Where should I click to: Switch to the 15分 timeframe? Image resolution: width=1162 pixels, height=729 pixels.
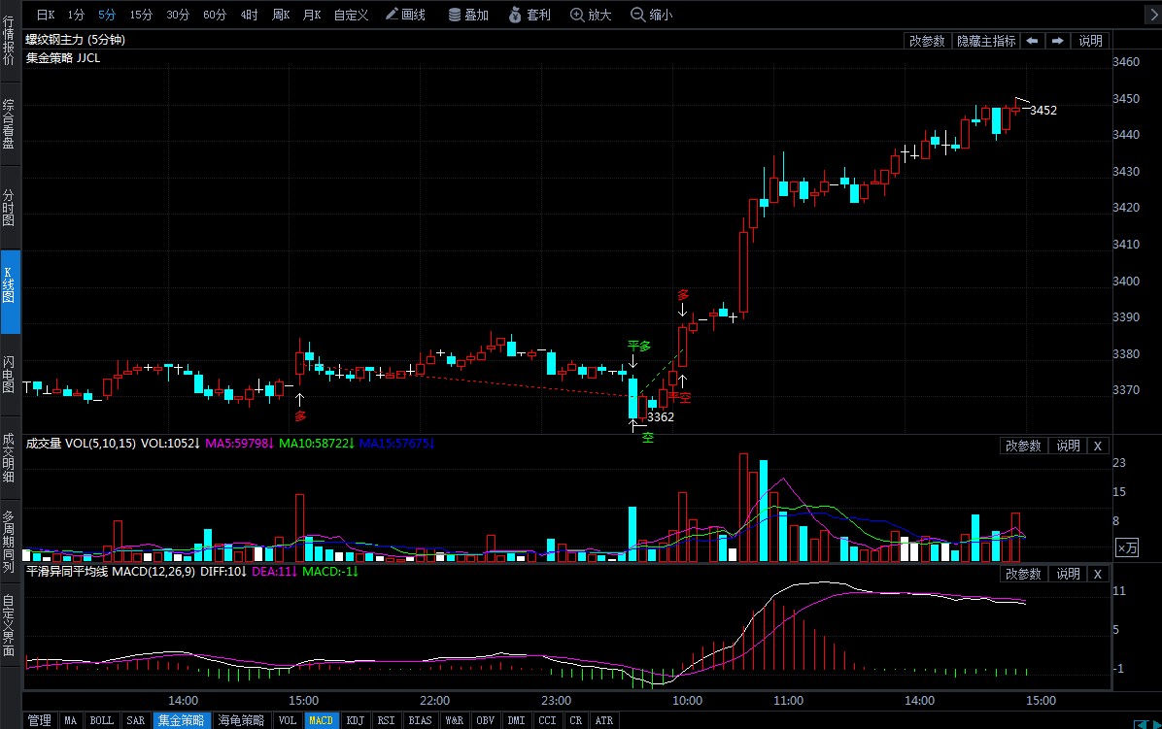point(141,15)
